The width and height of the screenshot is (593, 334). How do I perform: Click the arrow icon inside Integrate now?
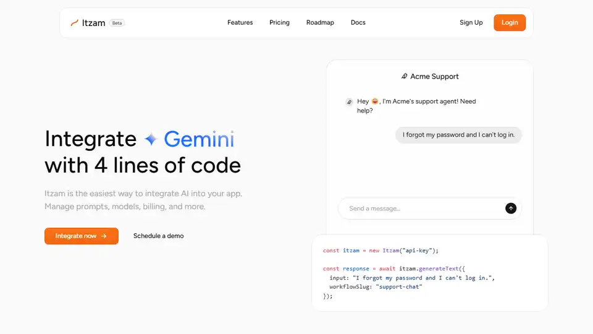coord(104,236)
